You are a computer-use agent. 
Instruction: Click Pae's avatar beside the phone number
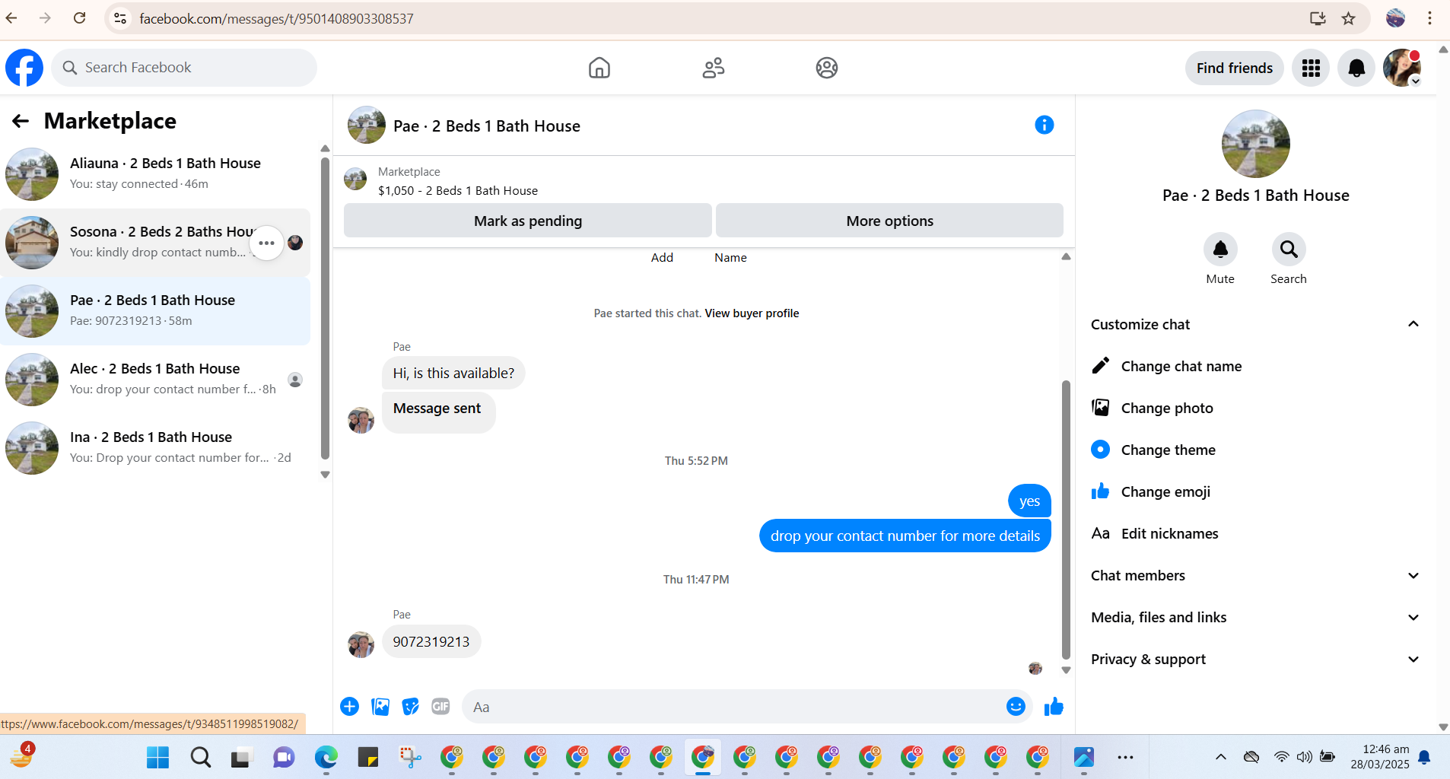(361, 644)
